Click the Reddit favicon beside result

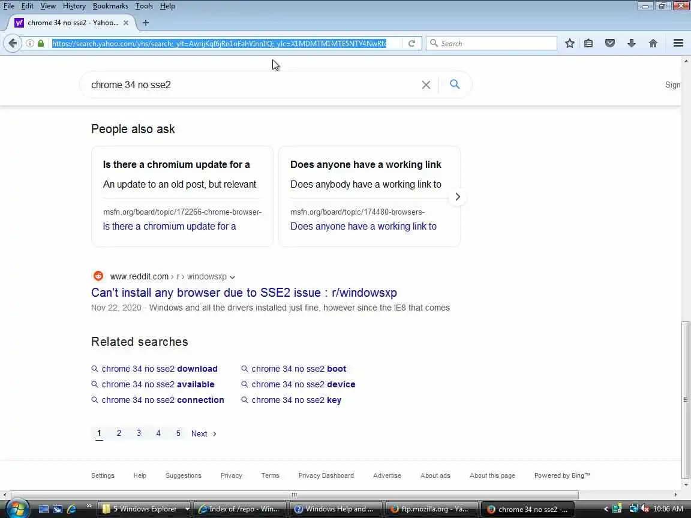pyautogui.click(x=98, y=276)
